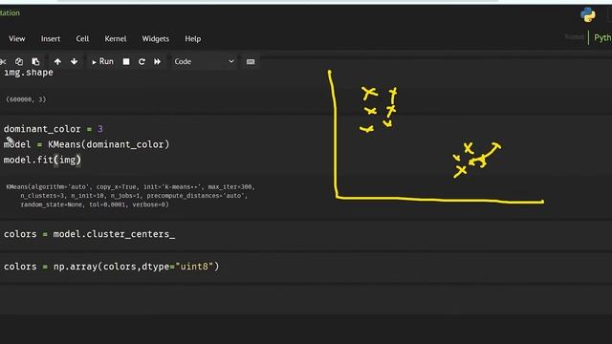This screenshot has height=344, width=612.
Task: Click the line dominant_color = 3
Action: click(x=54, y=129)
